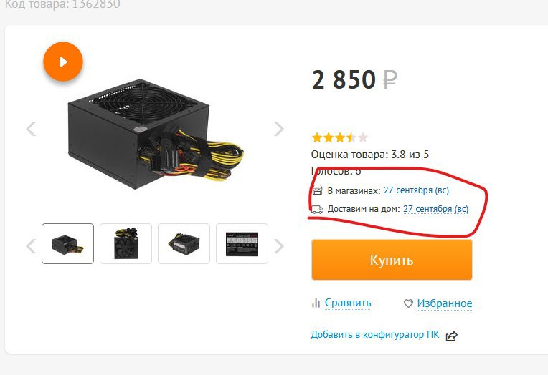The width and height of the screenshot is (548, 375).
Task: Show next main product image
Action: (x=278, y=129)
